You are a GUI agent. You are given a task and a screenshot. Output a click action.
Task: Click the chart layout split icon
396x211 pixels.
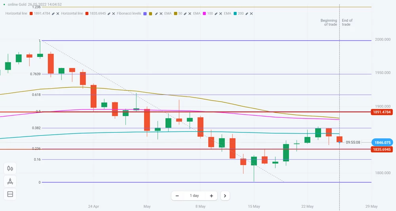[10, 194]
